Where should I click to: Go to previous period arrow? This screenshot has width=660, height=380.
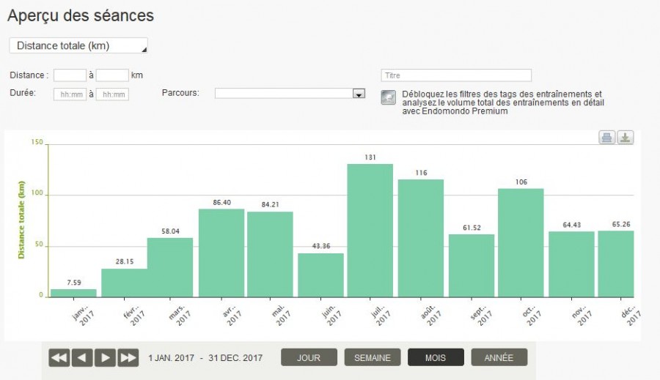82,357
